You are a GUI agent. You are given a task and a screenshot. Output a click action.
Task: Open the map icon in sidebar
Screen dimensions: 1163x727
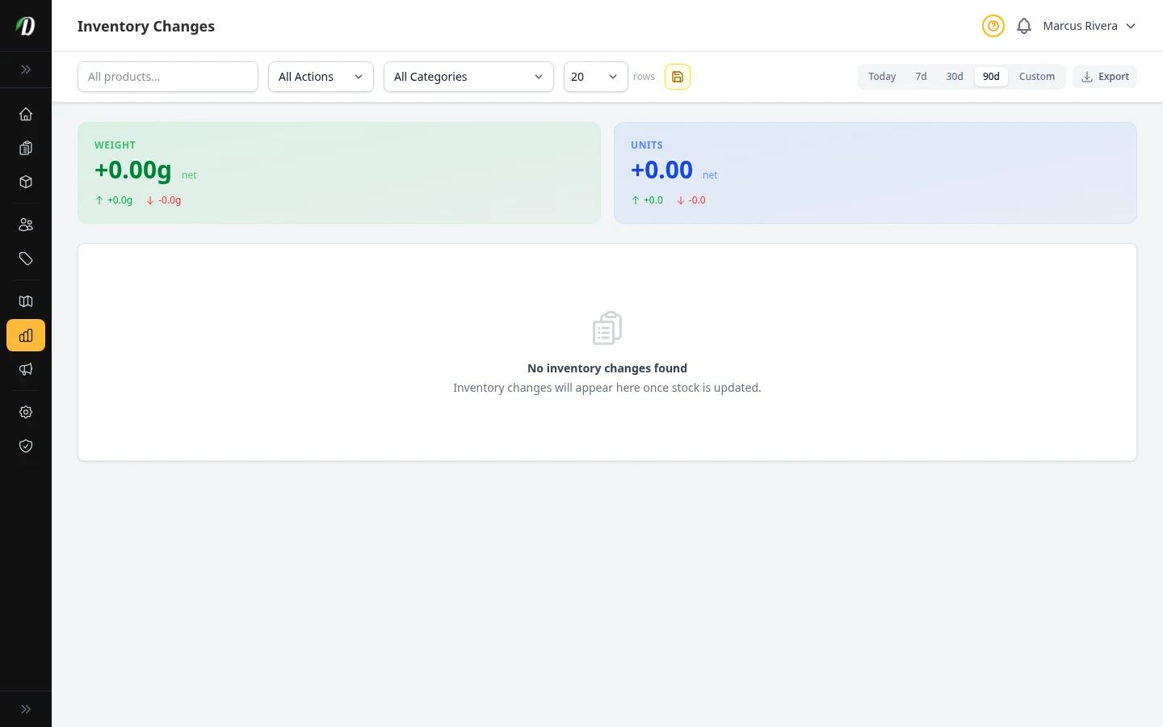coord(26,301)
